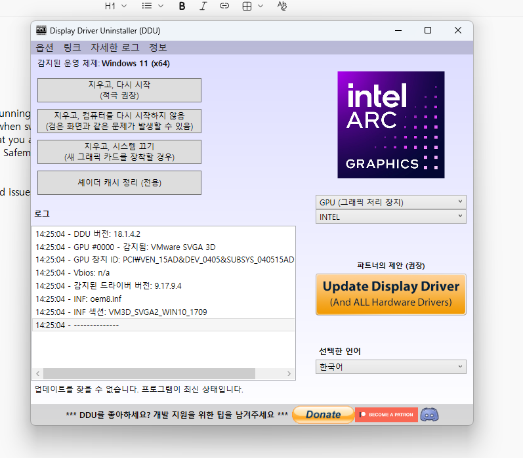Insert a link from editor toolbar
The height and width of the screenshot is (458, 523).
pos(224,6)
